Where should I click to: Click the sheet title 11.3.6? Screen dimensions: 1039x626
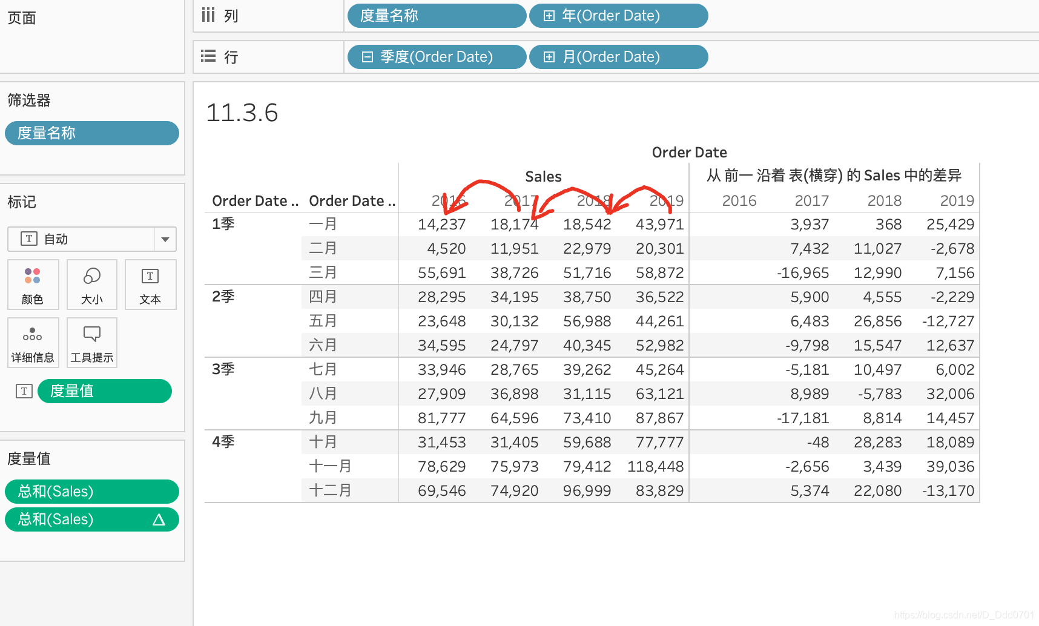click(242, 113)
